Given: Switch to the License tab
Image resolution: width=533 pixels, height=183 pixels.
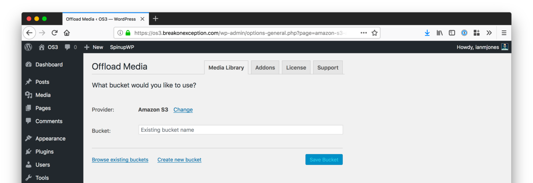Looking at the screenshot, I should click(x=296, y=68).
